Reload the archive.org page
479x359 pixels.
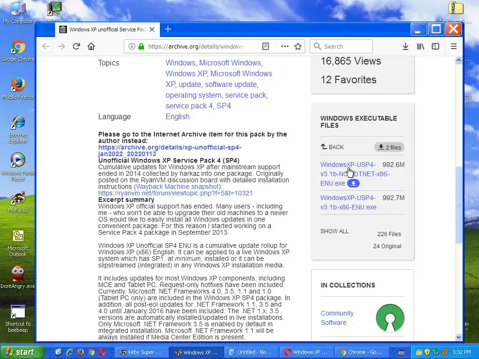76,46
